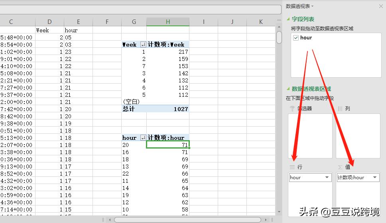Select cell 8:54+00:00 in column C
386x223 pixels.
click(x=18, y=45)
